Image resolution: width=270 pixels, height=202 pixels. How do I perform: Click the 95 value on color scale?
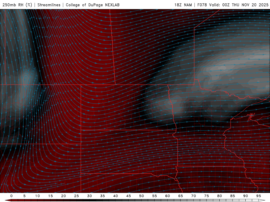tap(259, 196)
